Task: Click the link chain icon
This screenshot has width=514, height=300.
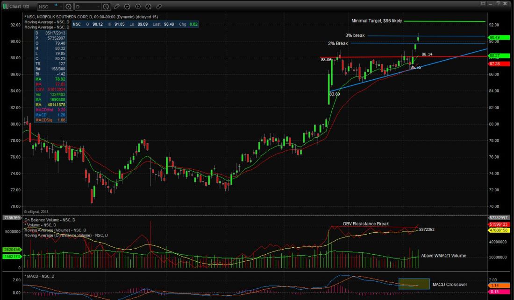Action: (159, 7)
